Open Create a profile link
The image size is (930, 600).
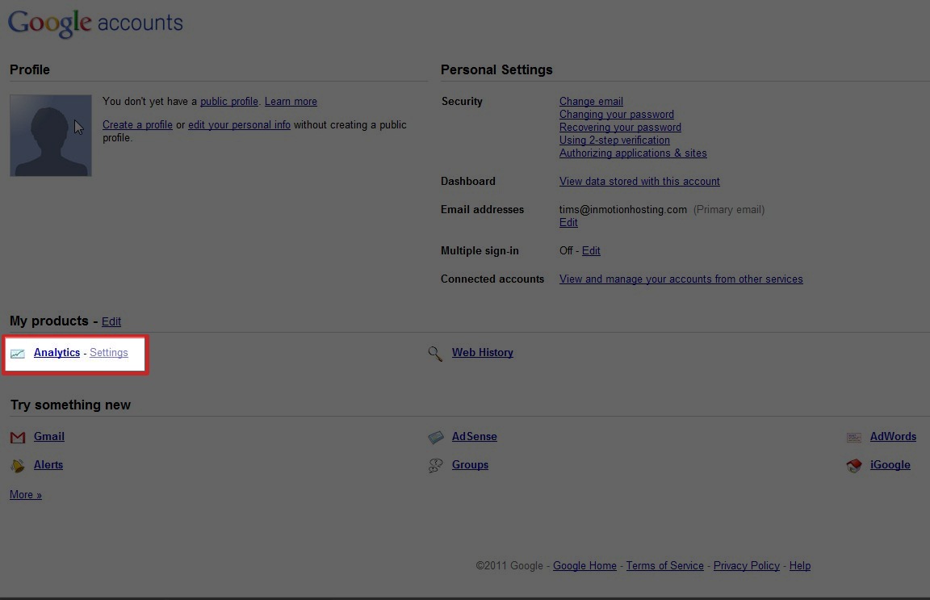(x=137, y=124)
